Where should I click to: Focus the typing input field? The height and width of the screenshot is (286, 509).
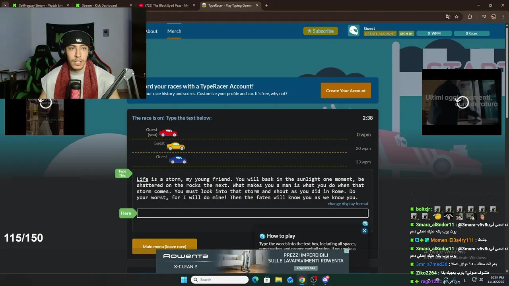[253, 213]
